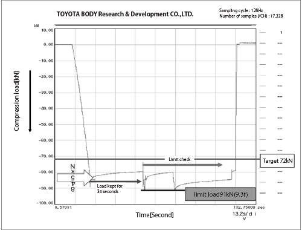Click the '-30.00' y-axis value
This screenshot has width=302, height=230.
point(47,93)
